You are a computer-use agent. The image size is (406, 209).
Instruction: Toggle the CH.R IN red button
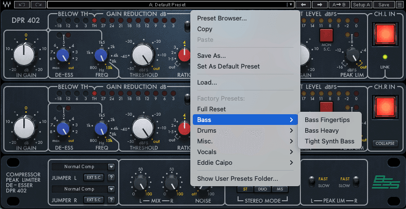385,106
